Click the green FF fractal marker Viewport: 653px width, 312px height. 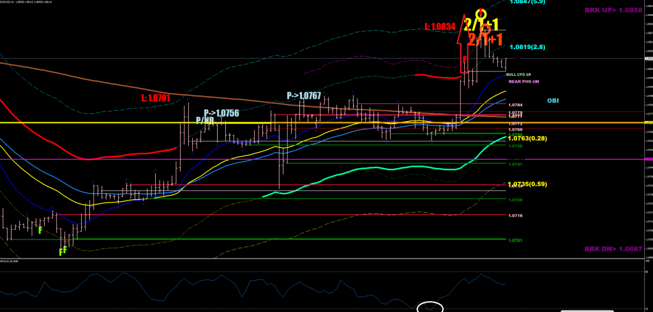pos(64,252)
